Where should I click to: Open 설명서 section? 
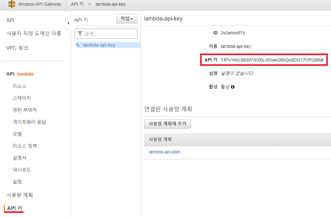pos(20,158)
